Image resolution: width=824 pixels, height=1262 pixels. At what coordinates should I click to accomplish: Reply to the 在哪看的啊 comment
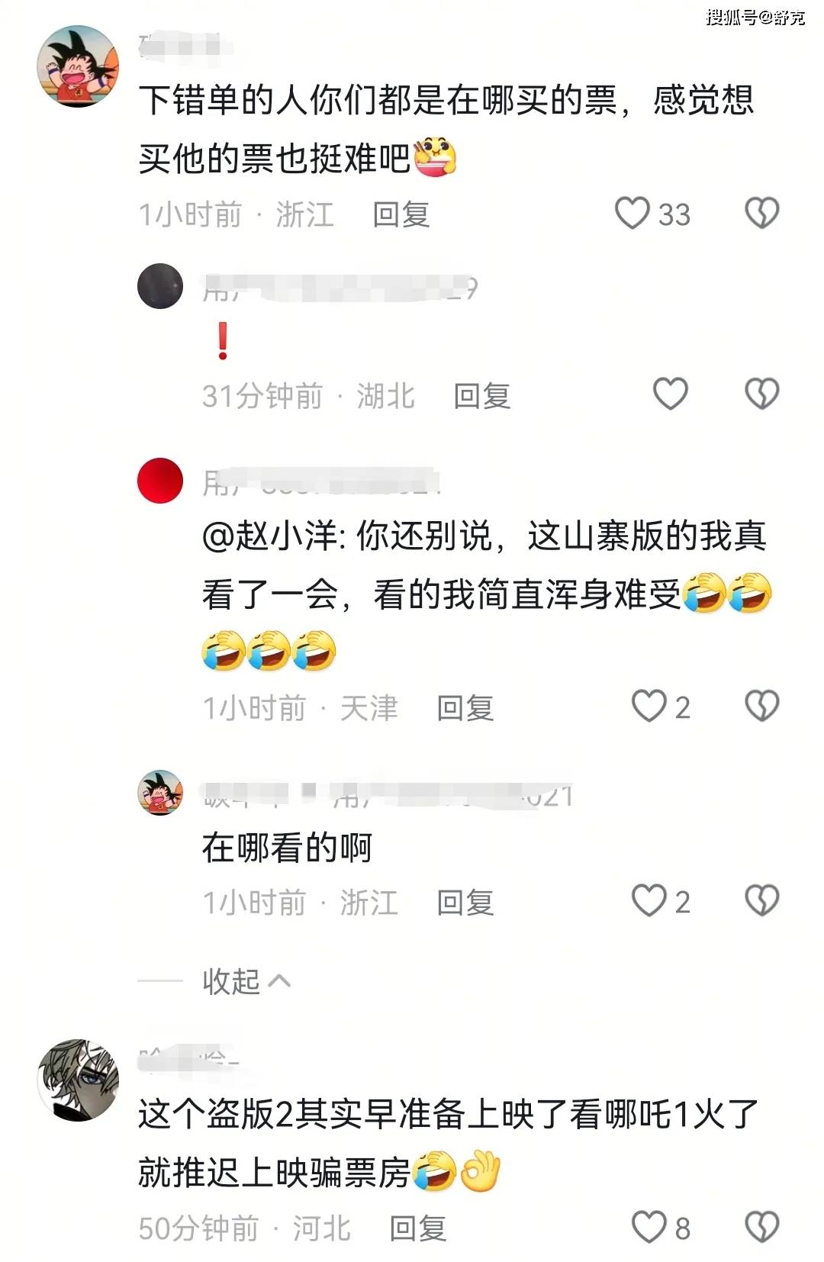coord(465,903)
